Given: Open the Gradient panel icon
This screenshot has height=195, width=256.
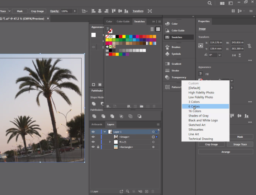Looking at the screenshot, I should [x=167, y=64].
